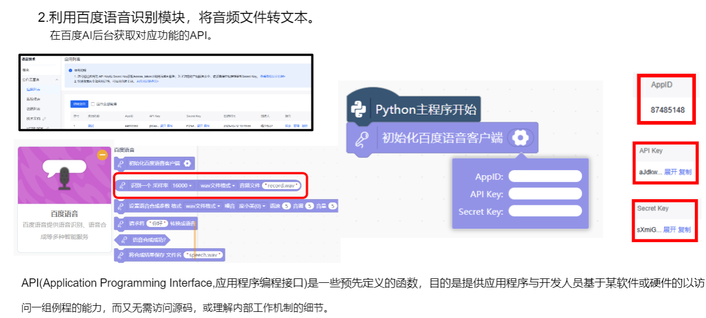Click the 百度语音 palette category label
The height and width of the screenshot is (318, 706).
(x=124, y=150)
